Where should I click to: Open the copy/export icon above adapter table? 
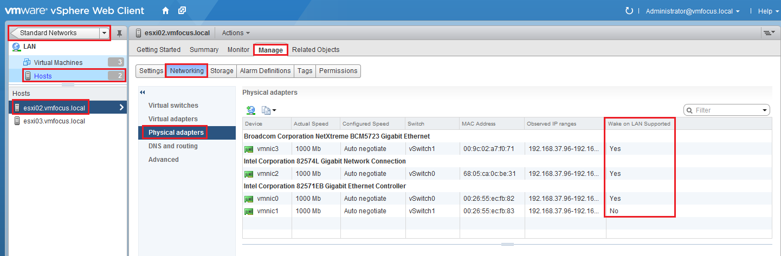[268, 110]
